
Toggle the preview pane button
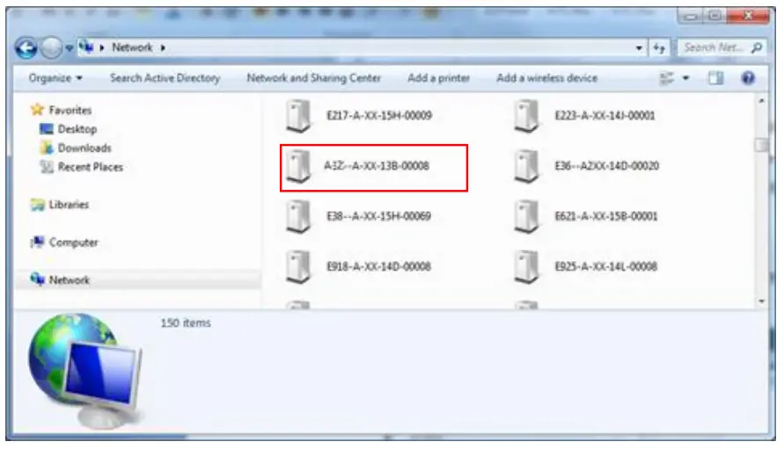click(x=716, y=78)
